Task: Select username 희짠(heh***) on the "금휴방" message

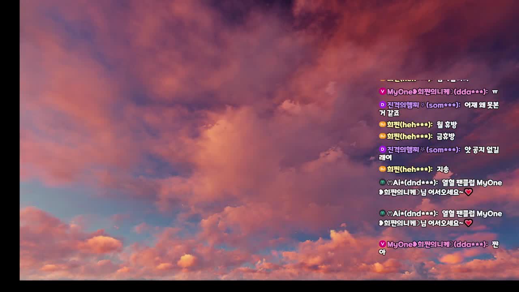Action: pos(410,137)
